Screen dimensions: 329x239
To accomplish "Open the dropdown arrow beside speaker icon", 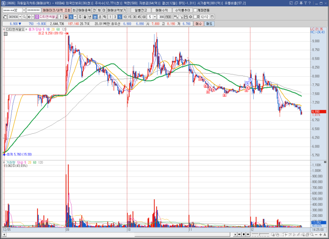I will 33,17.
